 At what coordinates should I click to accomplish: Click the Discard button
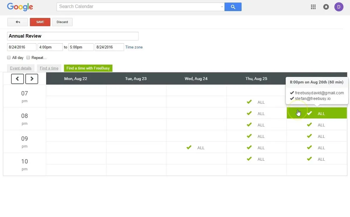click(x=62, y=22)
